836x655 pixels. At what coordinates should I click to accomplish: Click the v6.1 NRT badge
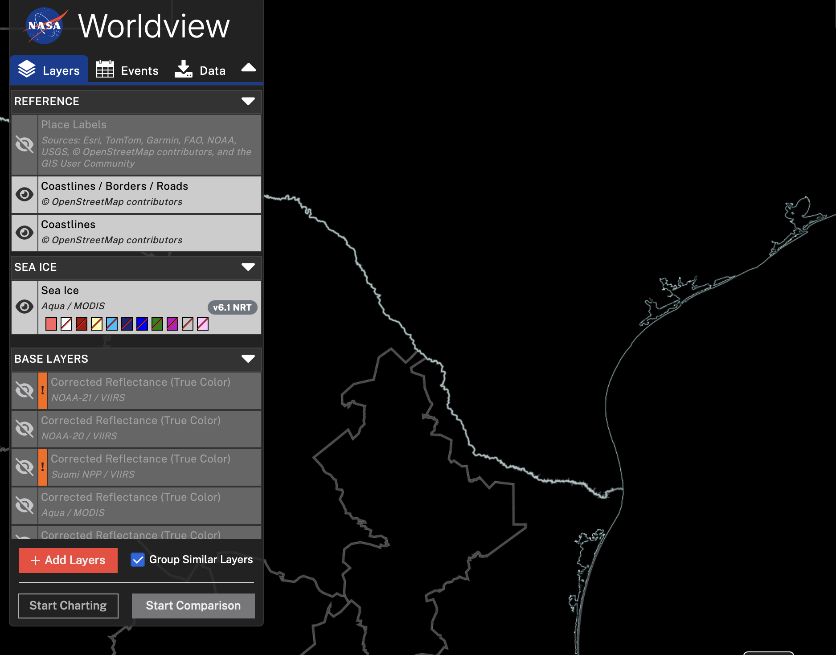pyautogui.click(x=232, y=307)
